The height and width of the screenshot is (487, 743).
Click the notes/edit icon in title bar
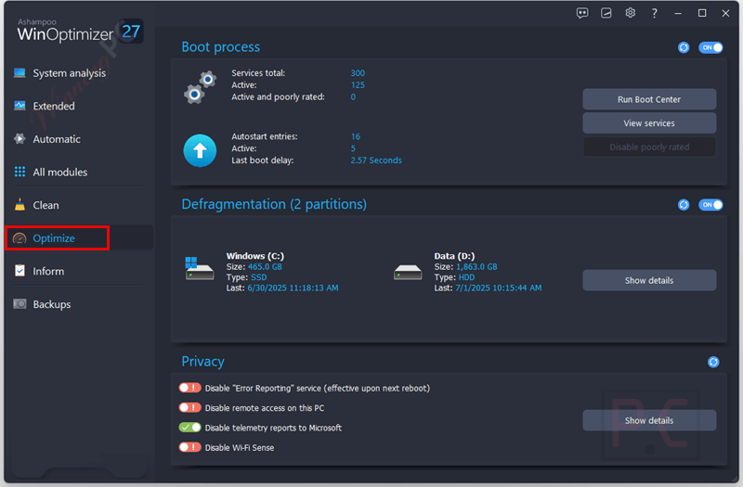point(606,13)
